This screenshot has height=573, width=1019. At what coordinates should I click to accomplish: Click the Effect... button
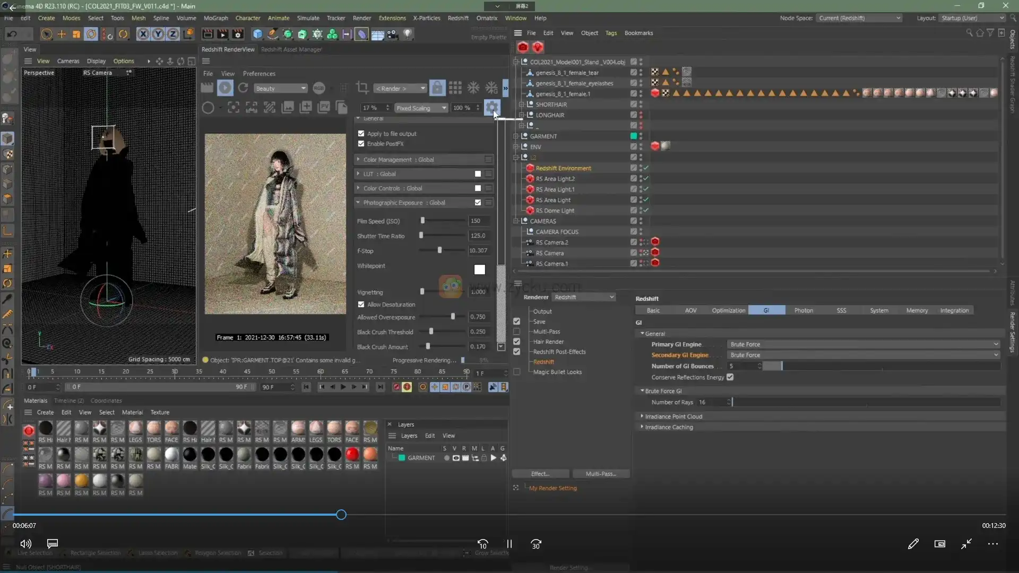click(x=540, y=474)
